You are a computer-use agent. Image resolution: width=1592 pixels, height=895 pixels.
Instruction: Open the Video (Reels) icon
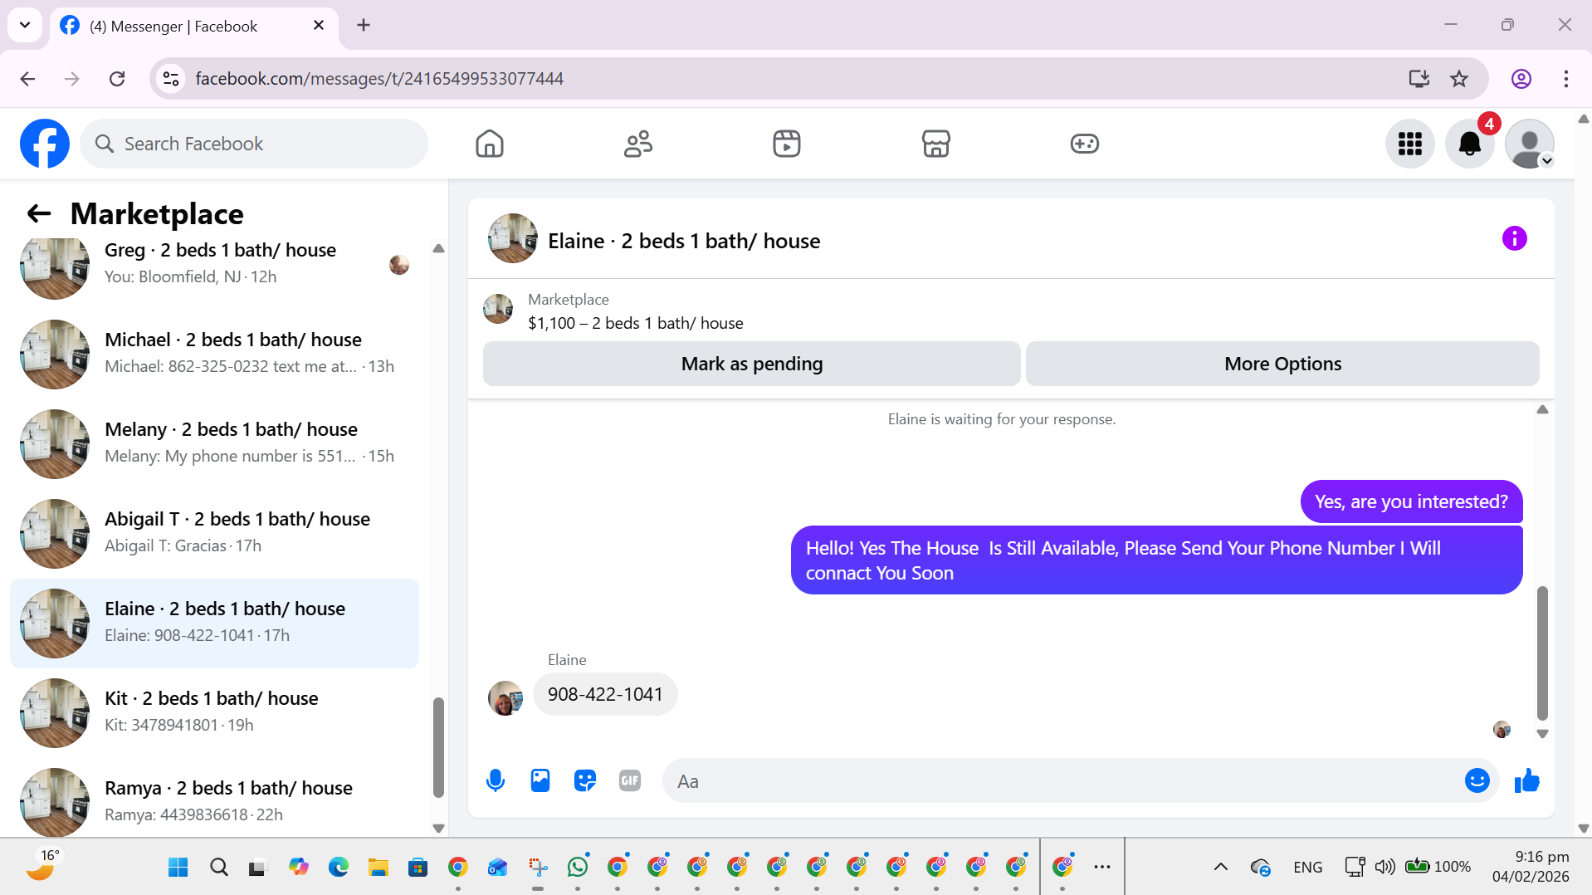(x=787, y=144)
